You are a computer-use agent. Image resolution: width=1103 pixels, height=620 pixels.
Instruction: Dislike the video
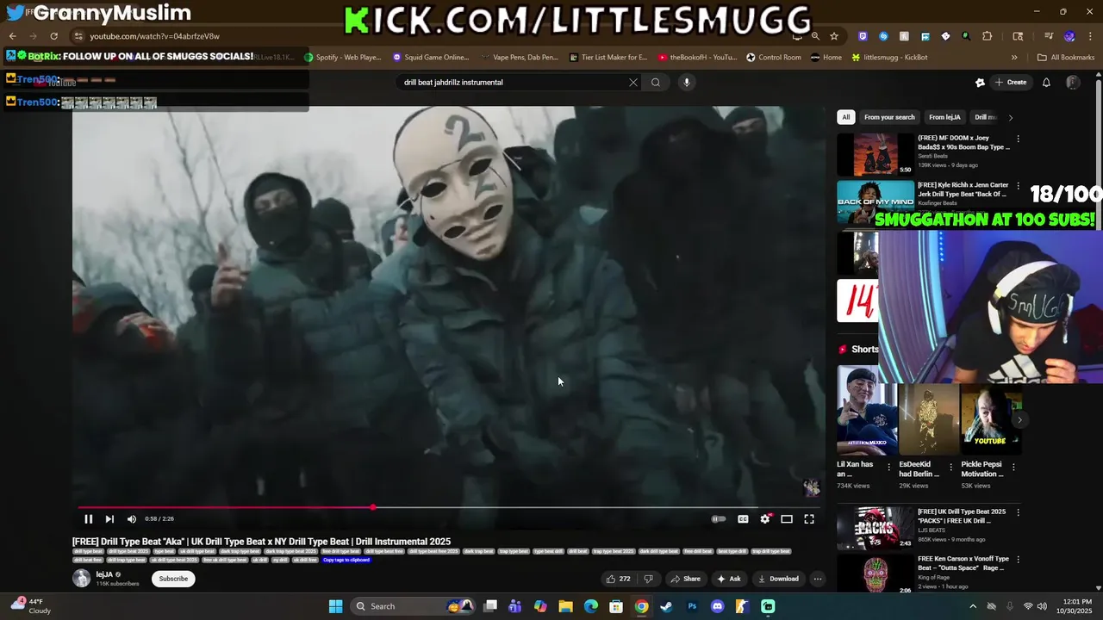tap(649, 579)
